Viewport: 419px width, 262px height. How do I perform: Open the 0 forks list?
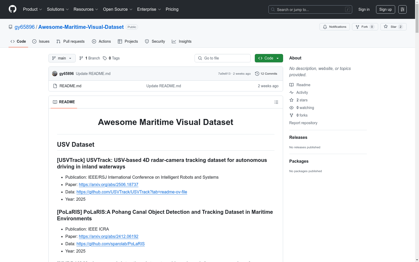pyautogui.click(x=299, y=115)
